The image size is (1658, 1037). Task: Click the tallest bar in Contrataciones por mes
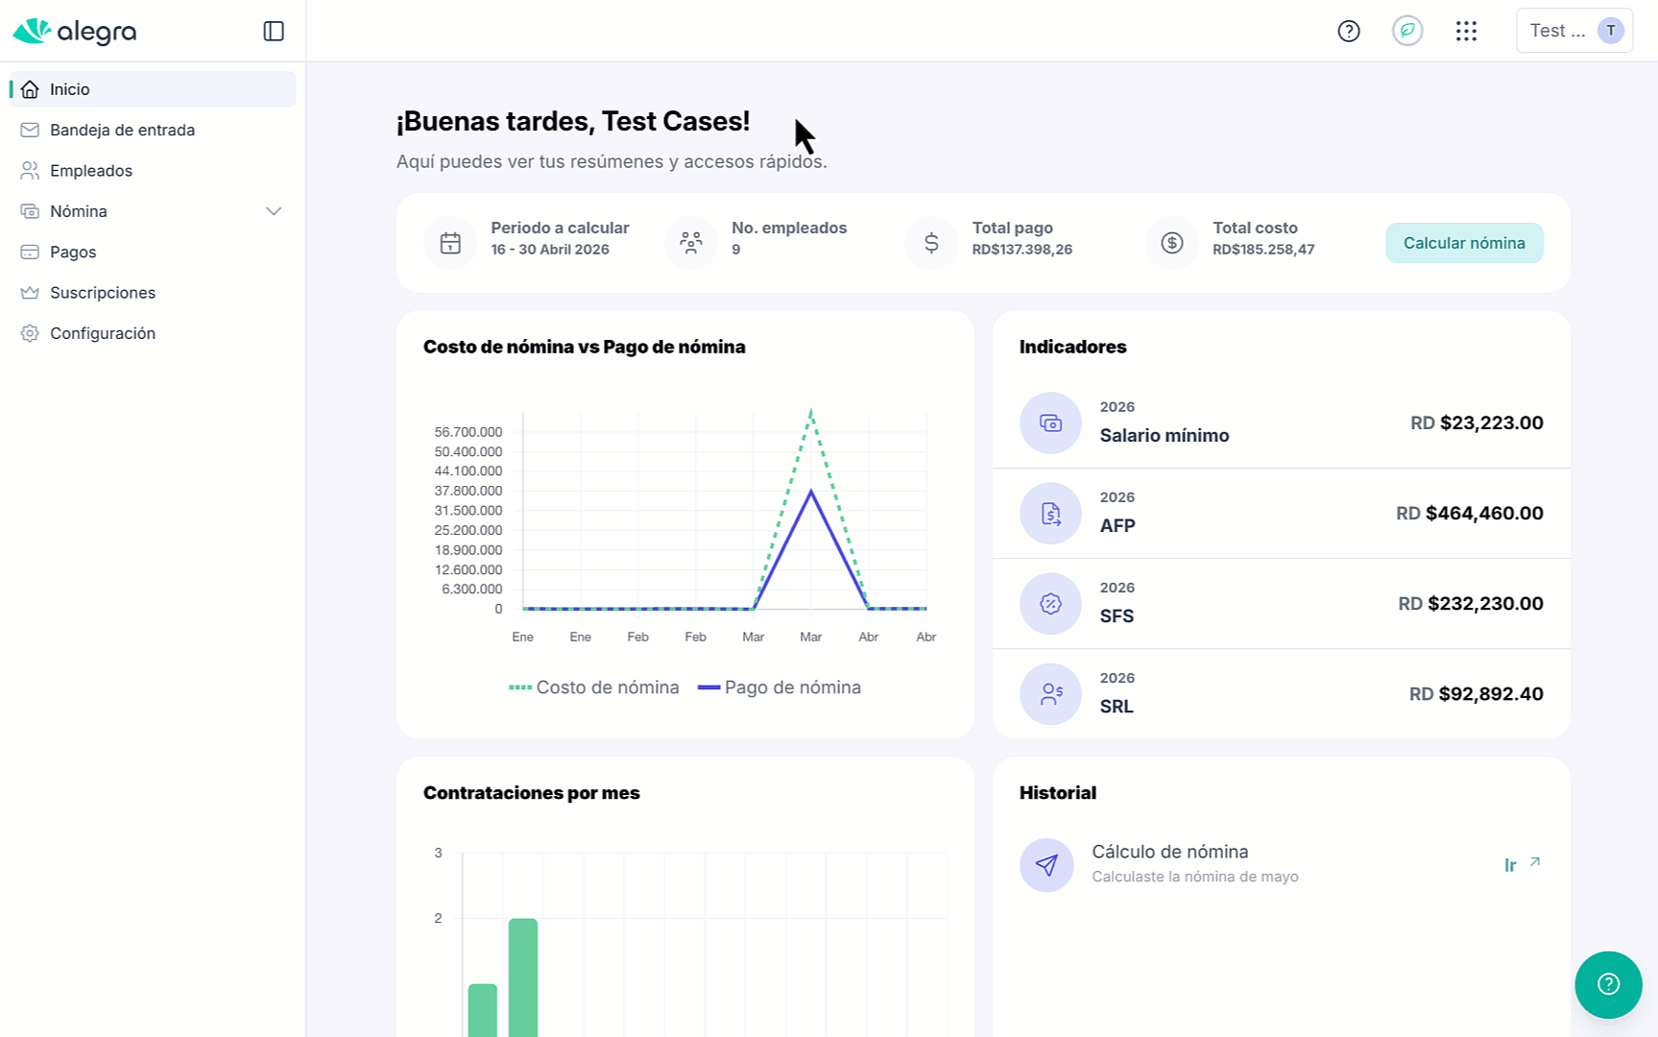523,977
